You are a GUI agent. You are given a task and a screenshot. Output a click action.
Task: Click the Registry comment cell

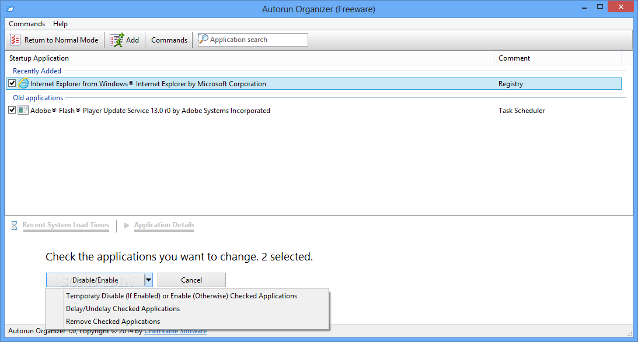click(x=511, y=84)
